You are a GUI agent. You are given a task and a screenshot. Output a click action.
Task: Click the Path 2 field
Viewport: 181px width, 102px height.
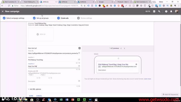point(46,75)
